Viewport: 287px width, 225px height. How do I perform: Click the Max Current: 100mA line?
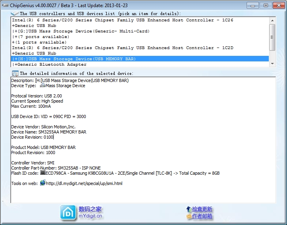click(31, 106)
